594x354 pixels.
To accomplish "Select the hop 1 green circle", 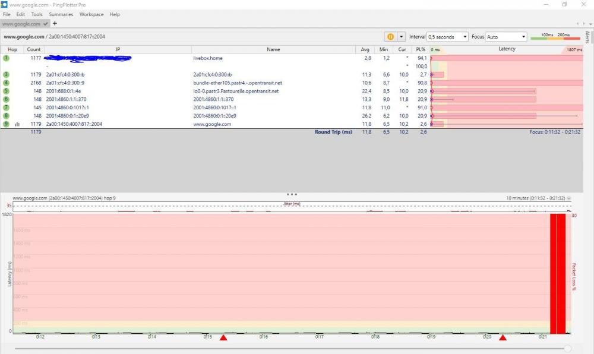I will 7,58.
